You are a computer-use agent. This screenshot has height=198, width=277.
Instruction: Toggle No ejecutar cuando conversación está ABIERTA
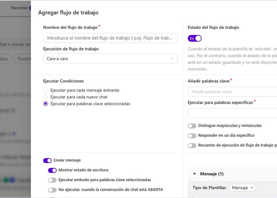(52, 190)
